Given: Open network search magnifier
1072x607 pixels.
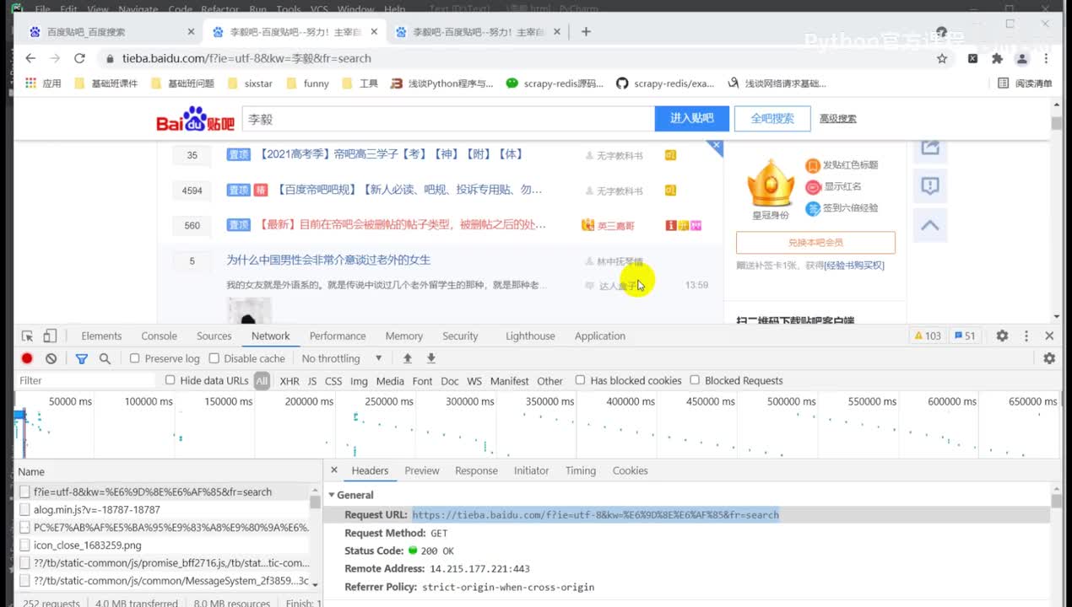Looking at the screenshot, I should coord(105,358).
